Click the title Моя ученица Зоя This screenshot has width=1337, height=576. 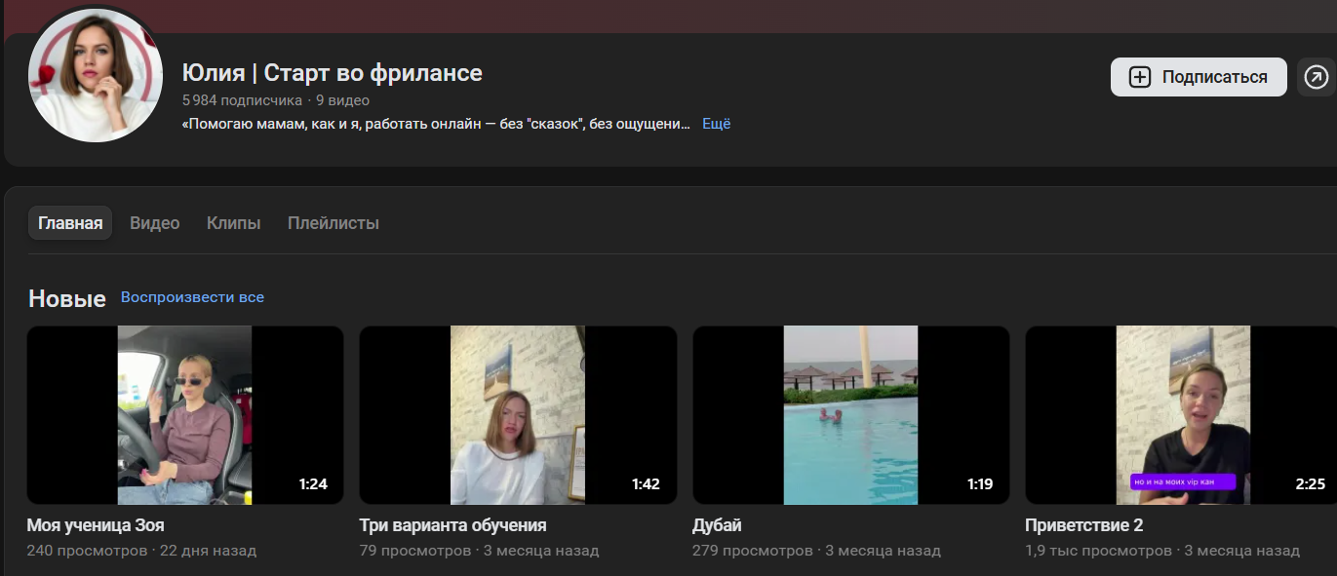(x=96, y=525)
